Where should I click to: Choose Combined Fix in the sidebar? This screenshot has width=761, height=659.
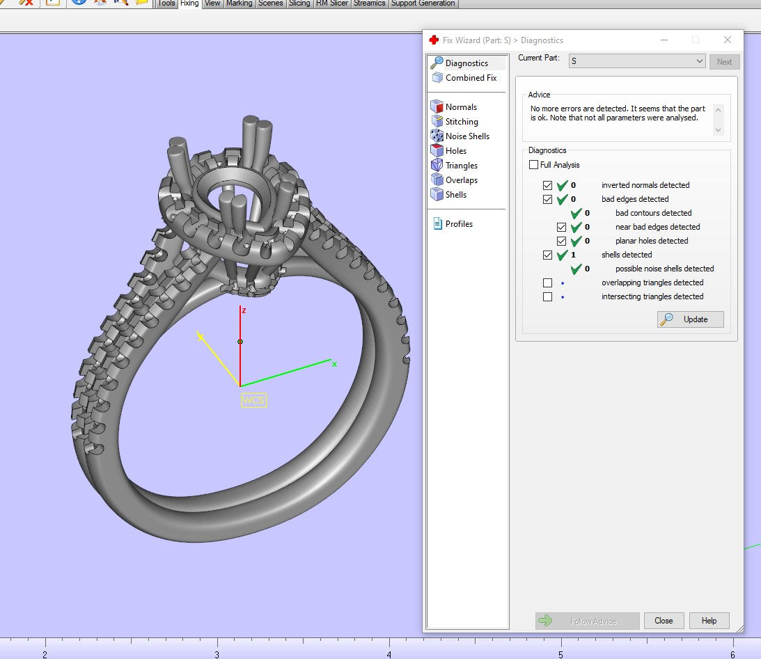(470, 78)
